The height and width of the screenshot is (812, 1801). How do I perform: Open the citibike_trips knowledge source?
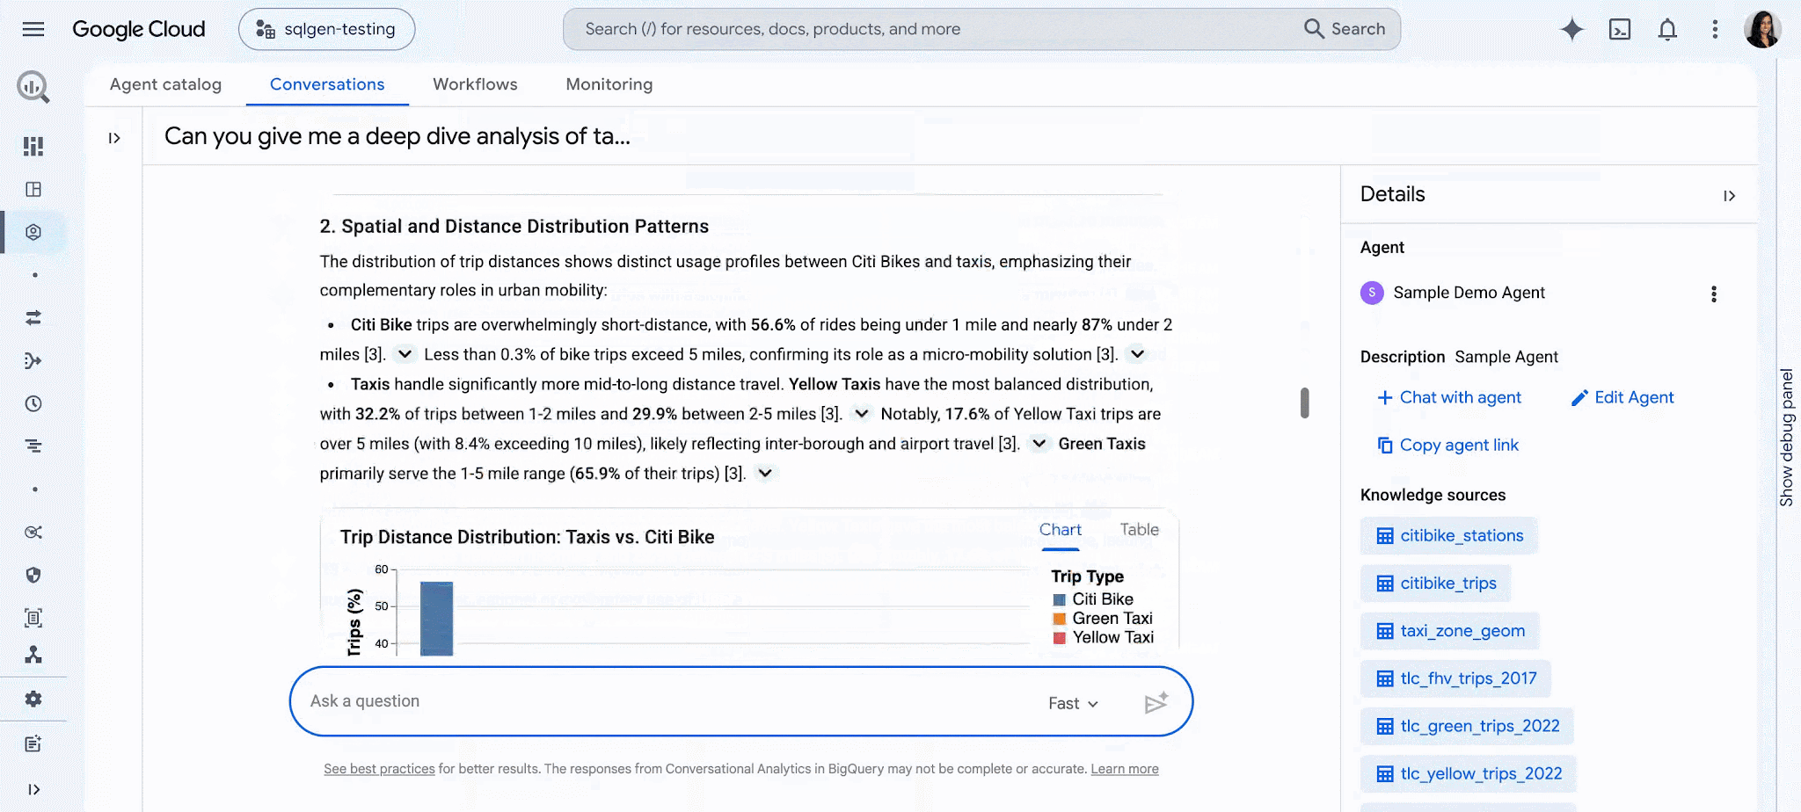1436,583
